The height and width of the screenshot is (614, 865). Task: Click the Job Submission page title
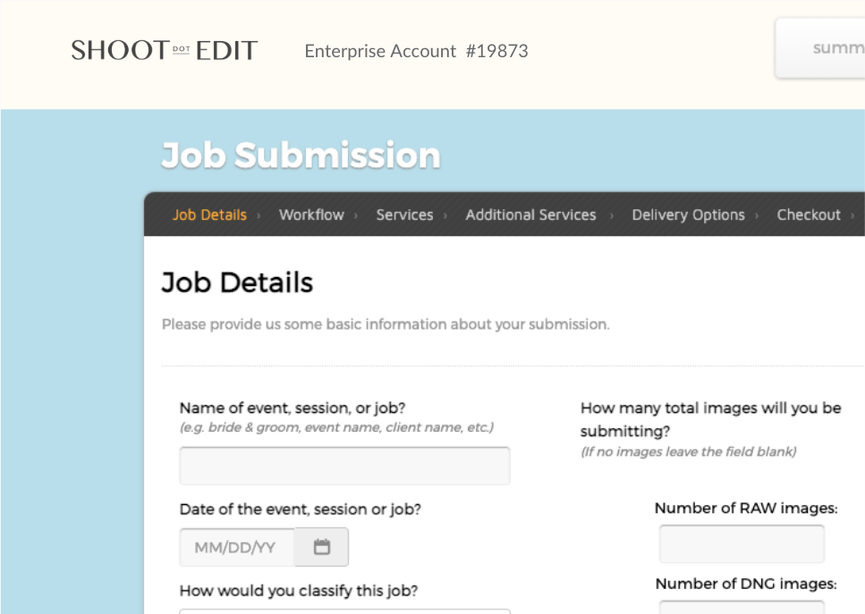301,156
